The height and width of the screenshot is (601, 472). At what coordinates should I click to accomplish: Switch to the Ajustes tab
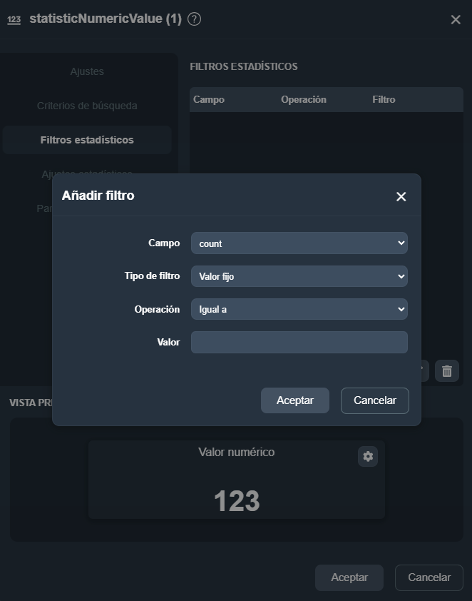(87, 71)
